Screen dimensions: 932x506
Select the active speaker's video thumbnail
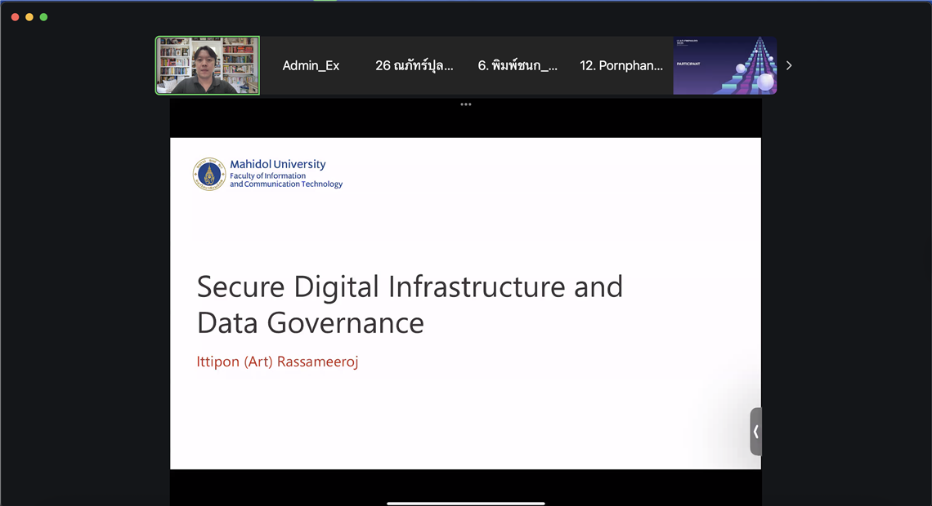coord(208,65)
